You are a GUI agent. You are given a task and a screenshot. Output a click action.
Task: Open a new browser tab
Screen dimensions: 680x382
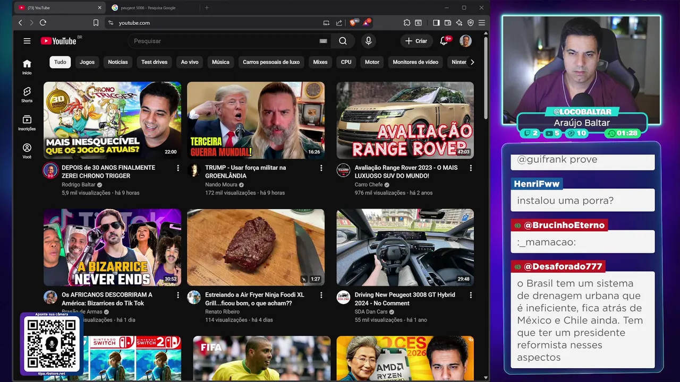(x=207, y=7)
